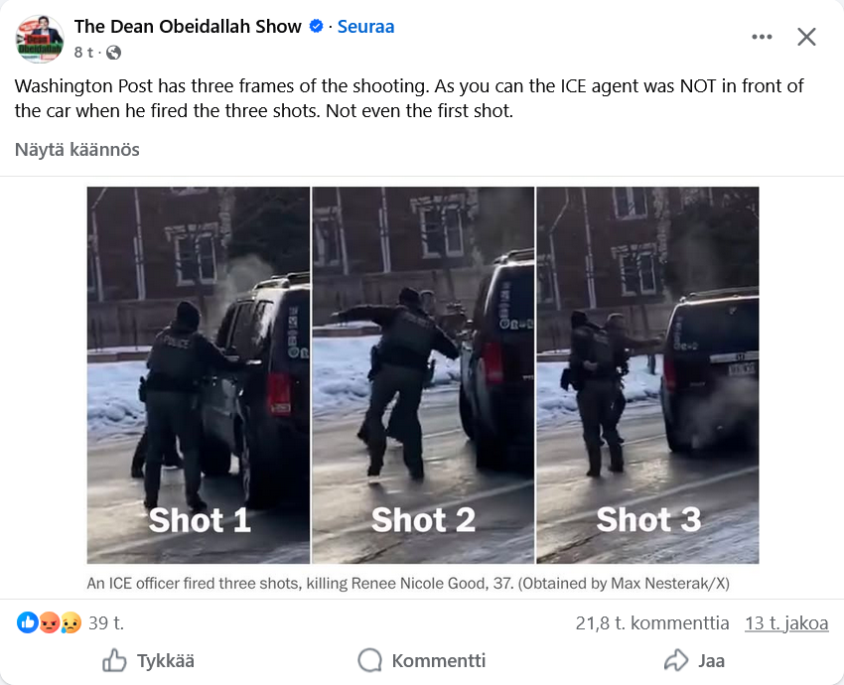Click the angry reaction emoji

(x=49, y=622)
